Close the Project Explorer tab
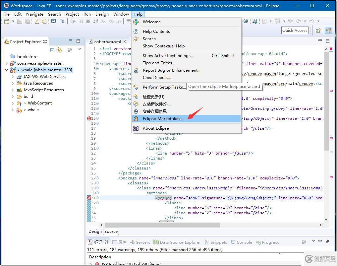This screenshot has width=337, height=266. coord(45,41)
